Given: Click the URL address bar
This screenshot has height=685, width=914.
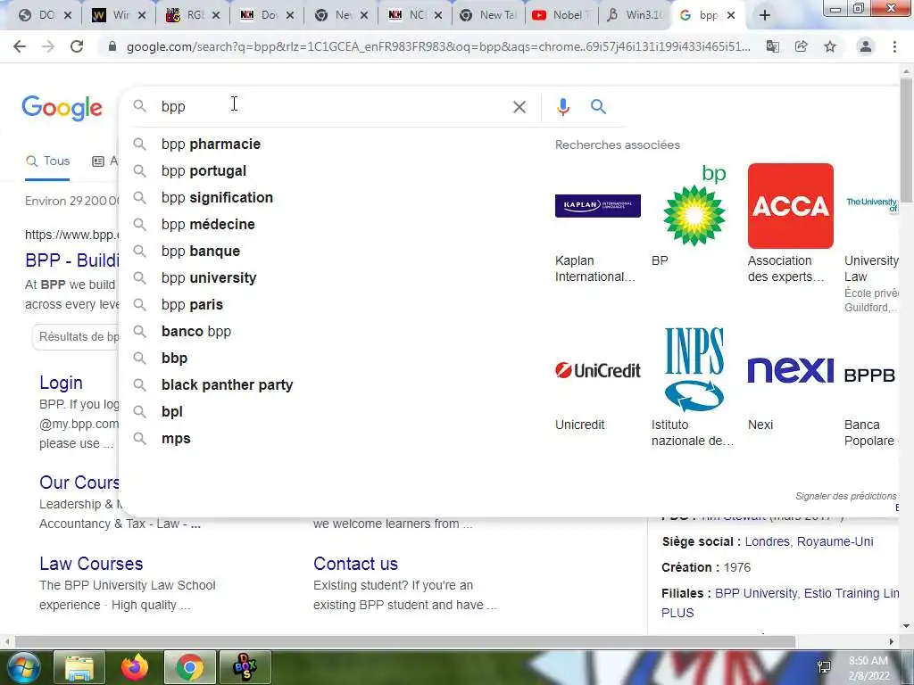Looking at the screenshot, I should point(438,46).
